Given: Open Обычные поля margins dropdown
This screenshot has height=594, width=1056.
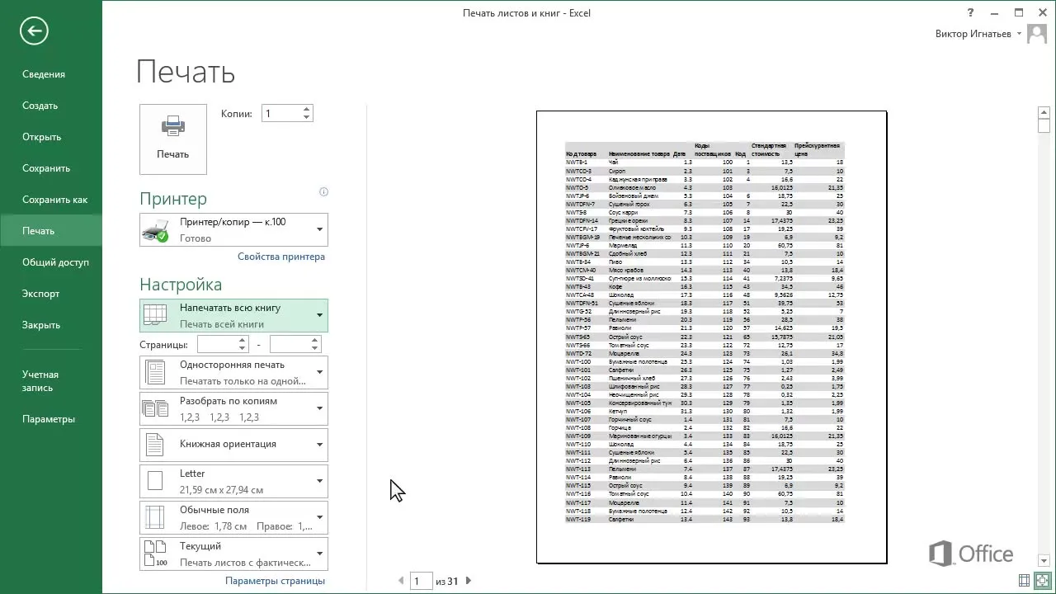Looking at the screenshot, I should [233, 517].
